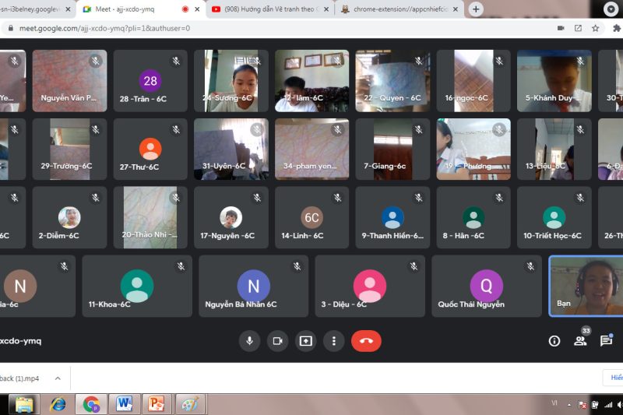Turn off the camera in Meet

277,340
